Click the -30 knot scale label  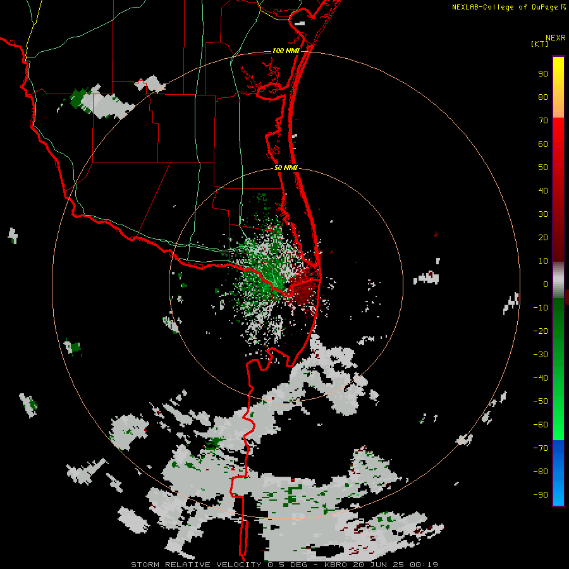click(x=541, y=355)
